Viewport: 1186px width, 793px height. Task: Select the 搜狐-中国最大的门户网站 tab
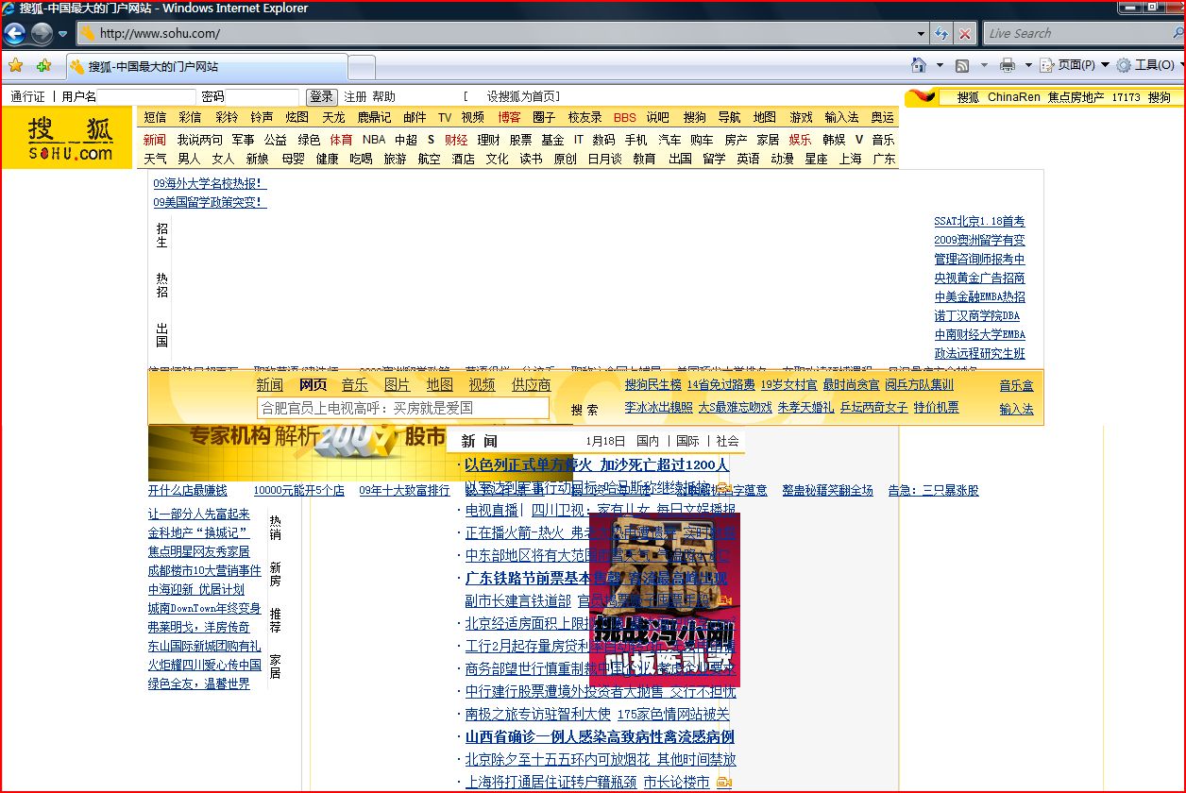(206, 67)
